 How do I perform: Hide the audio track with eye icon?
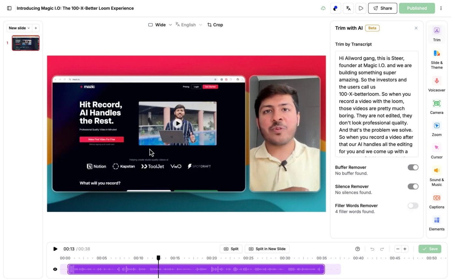point(55,269)
